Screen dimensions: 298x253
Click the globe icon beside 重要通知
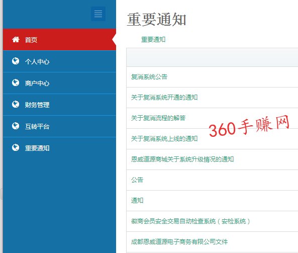click(16, 147)
